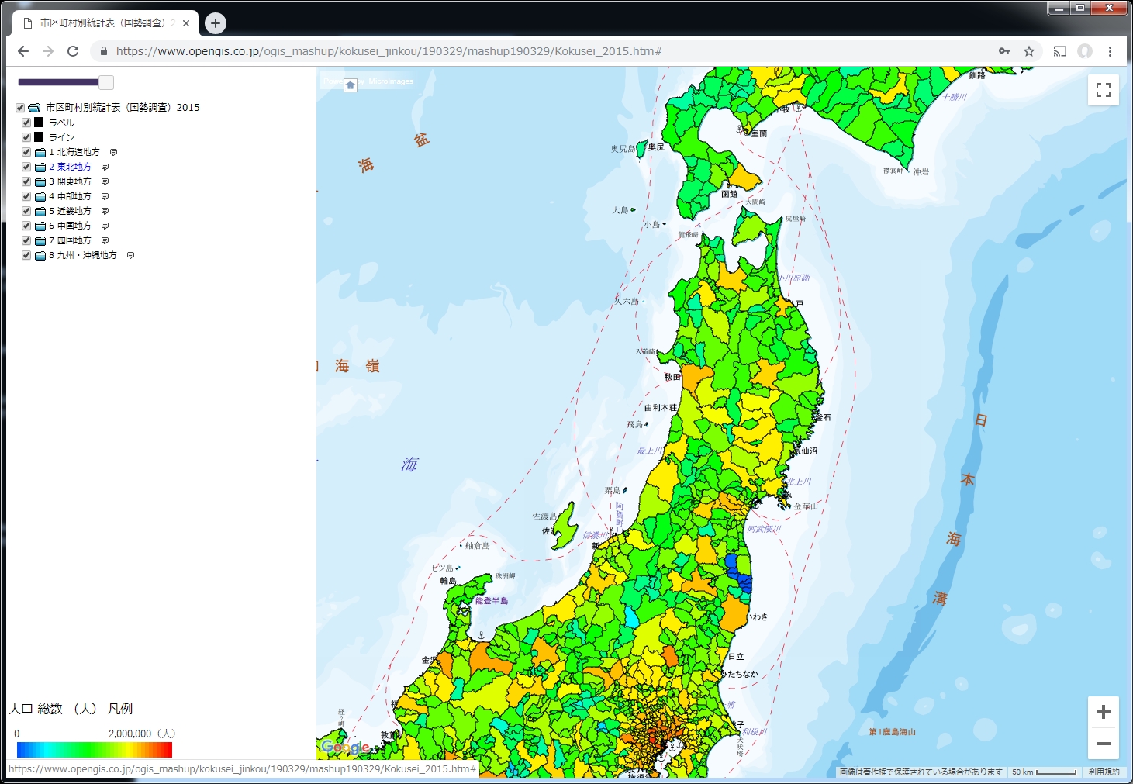Expand the 2 東北地方 folder icon
This screenshot has width=1133, height=784.
click(x=40, y=167)
